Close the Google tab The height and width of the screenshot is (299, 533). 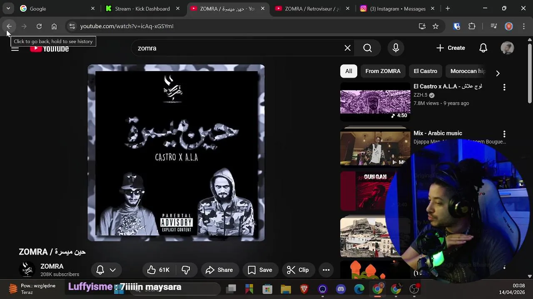pos(93,8)
